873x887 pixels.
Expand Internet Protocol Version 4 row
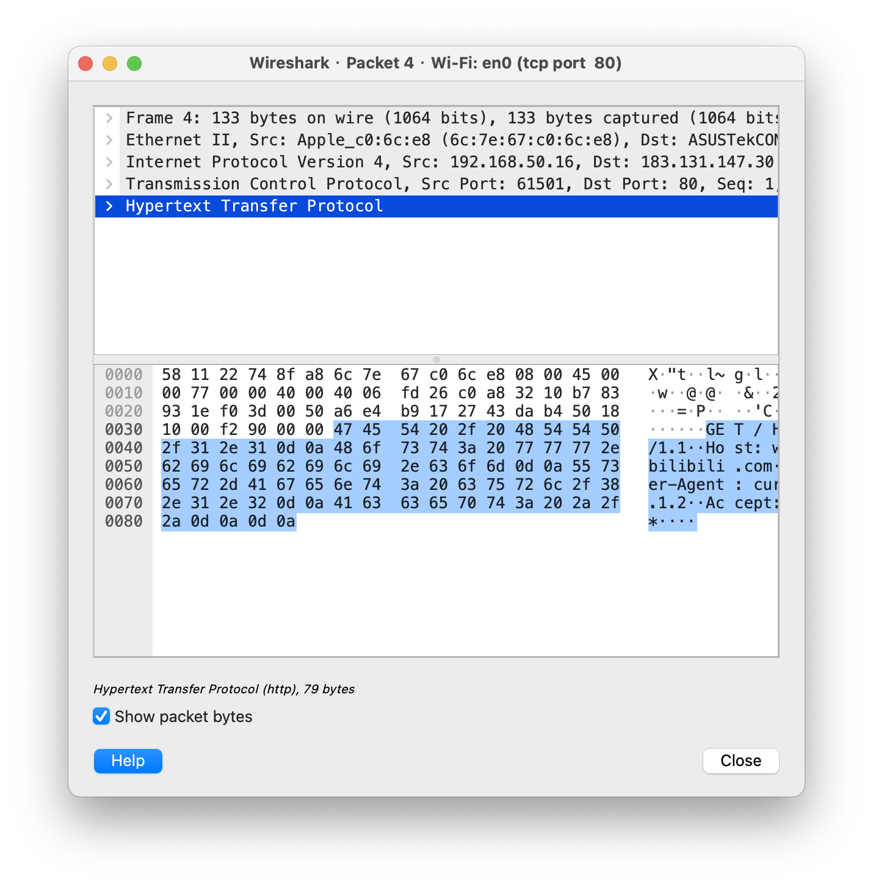point(109,162)
